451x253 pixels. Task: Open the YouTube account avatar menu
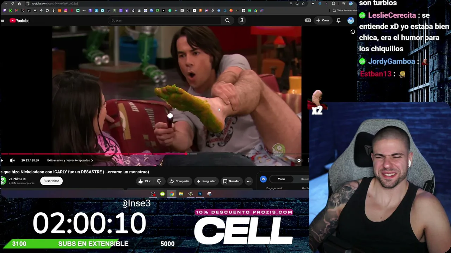[351, 20]
